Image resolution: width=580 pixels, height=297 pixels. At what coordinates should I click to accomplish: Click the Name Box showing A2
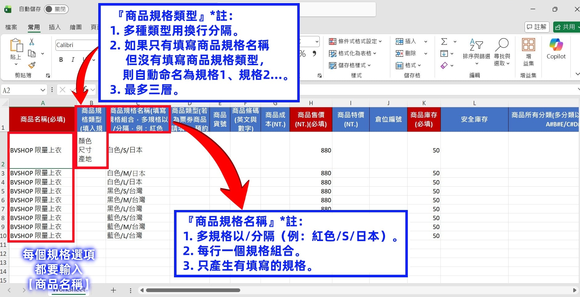point(20,90)
